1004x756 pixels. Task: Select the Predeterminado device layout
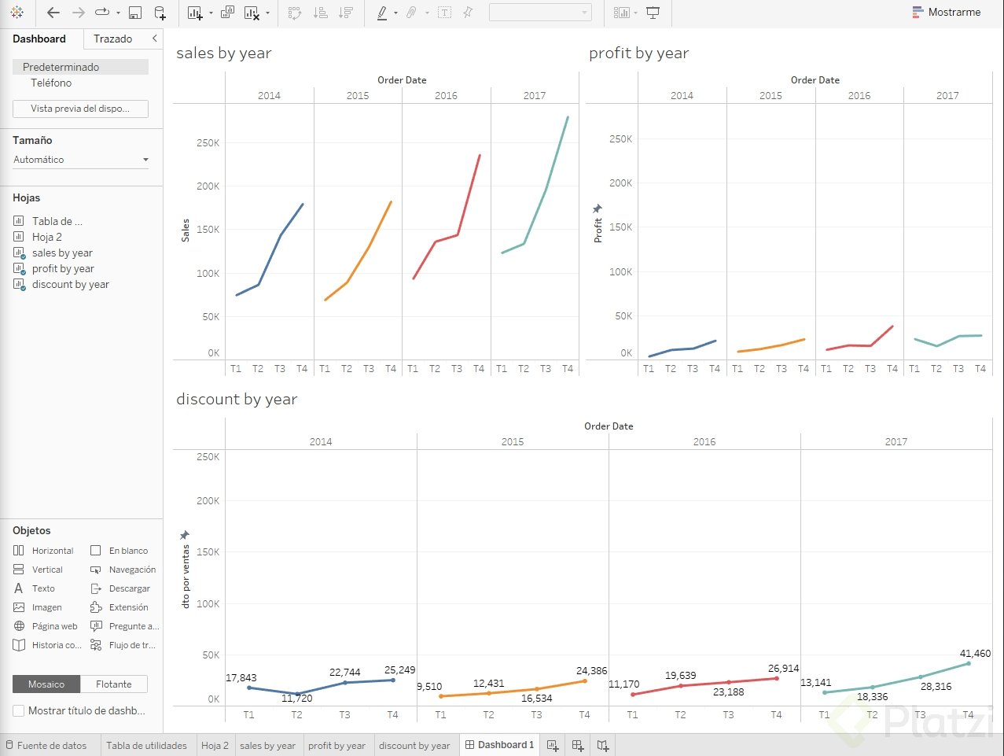click(80, 67)
